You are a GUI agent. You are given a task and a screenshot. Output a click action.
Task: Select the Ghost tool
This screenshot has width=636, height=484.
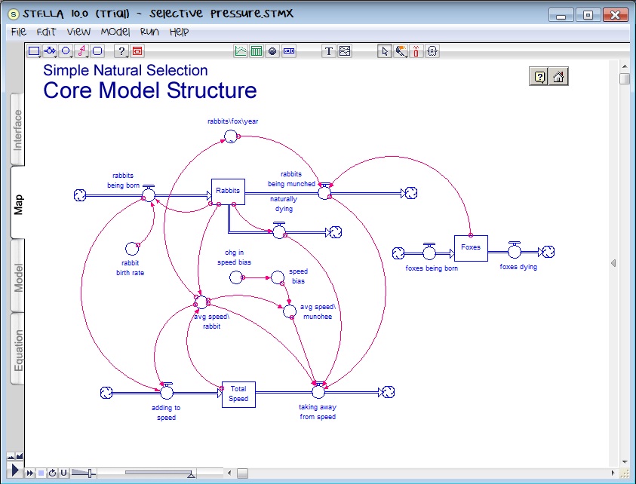pyautogui.click(x=432, y=51)
